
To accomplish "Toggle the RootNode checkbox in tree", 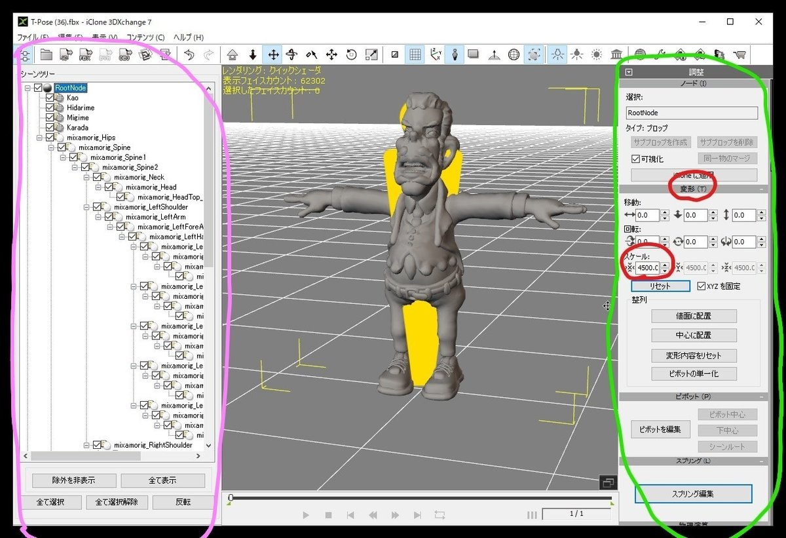I will (38, 88).
